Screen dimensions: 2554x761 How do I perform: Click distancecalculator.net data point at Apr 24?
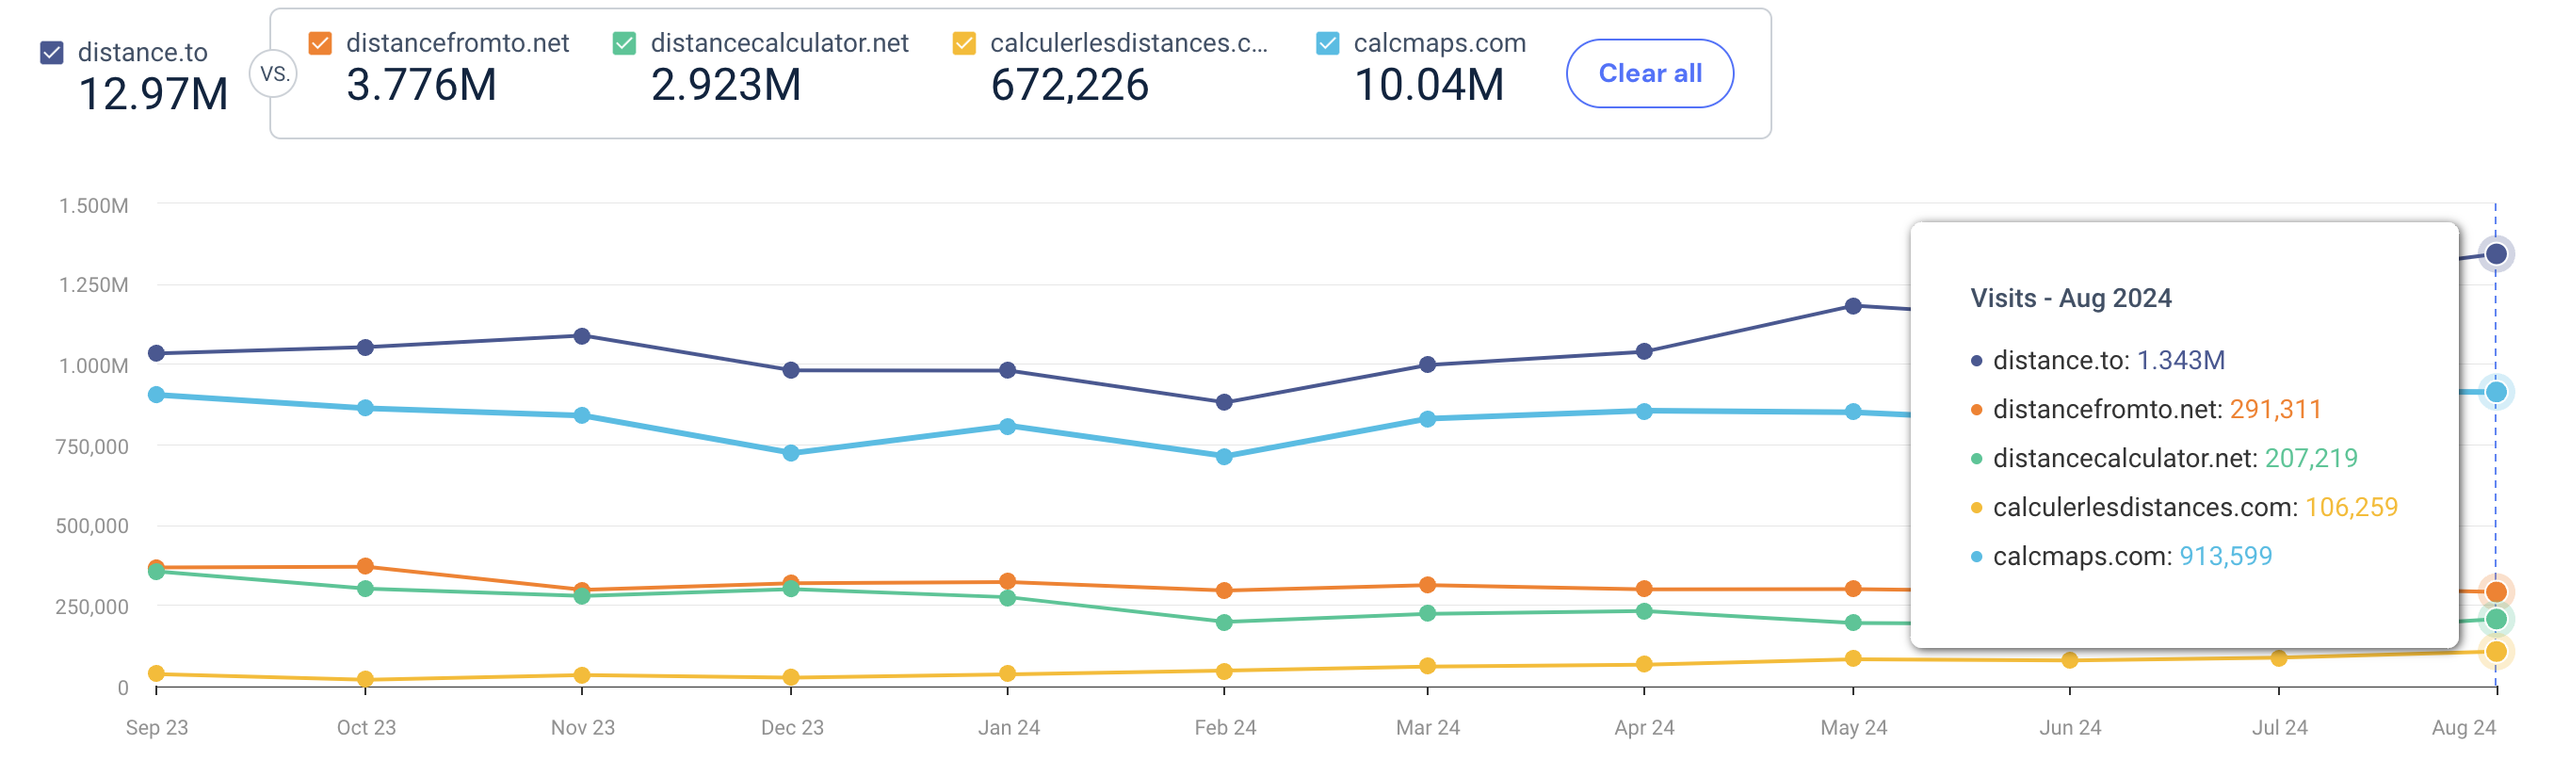click(1644, 611)
